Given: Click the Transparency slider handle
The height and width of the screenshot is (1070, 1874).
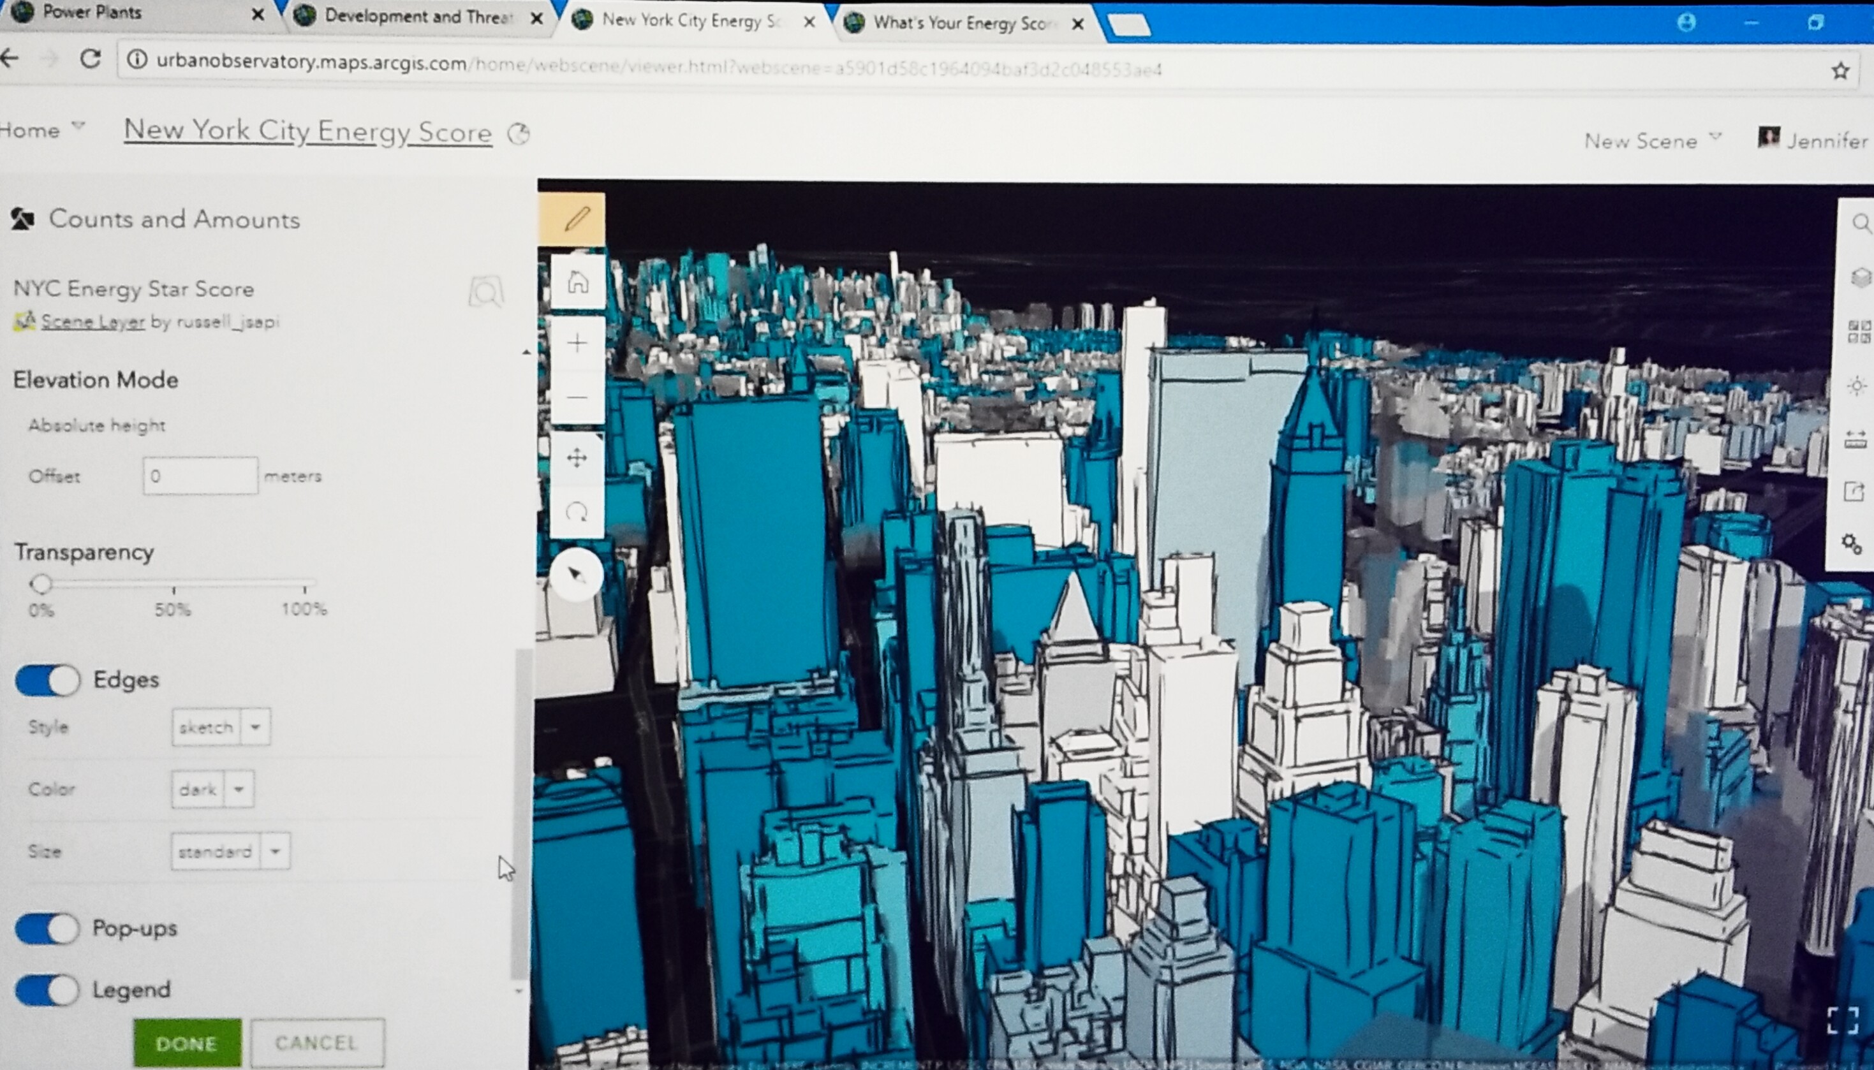Looking at the screenshot, I should [41, 583].
